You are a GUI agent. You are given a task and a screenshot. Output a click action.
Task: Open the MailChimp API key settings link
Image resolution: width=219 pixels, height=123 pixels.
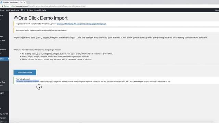(81, 24)
